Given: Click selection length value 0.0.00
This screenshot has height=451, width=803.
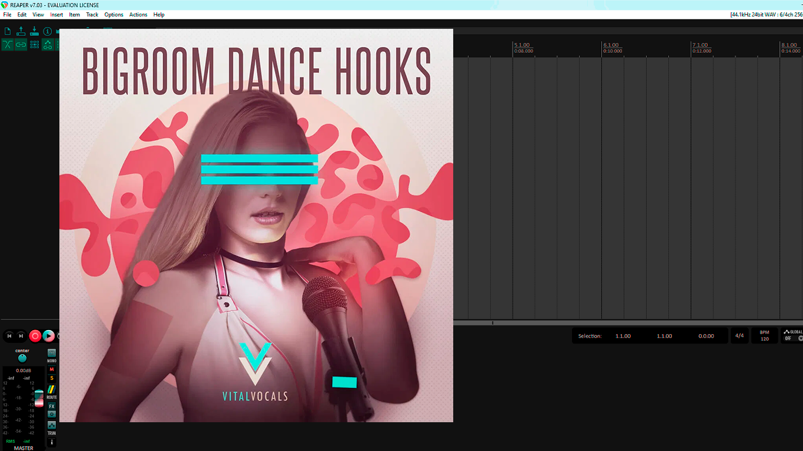Looking at the screenshot, I should point(706,336).
